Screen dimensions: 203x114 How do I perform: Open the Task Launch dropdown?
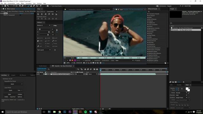click(44, 50)
